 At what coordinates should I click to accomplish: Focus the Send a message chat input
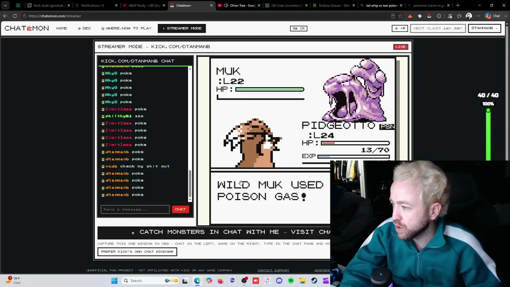point(135,209)
